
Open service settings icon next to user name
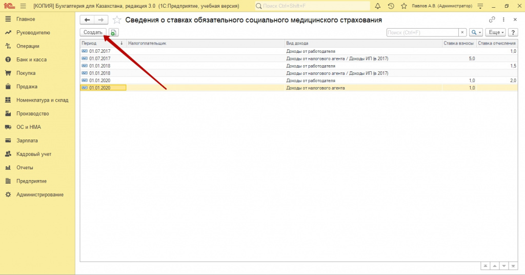pos(480,6)
